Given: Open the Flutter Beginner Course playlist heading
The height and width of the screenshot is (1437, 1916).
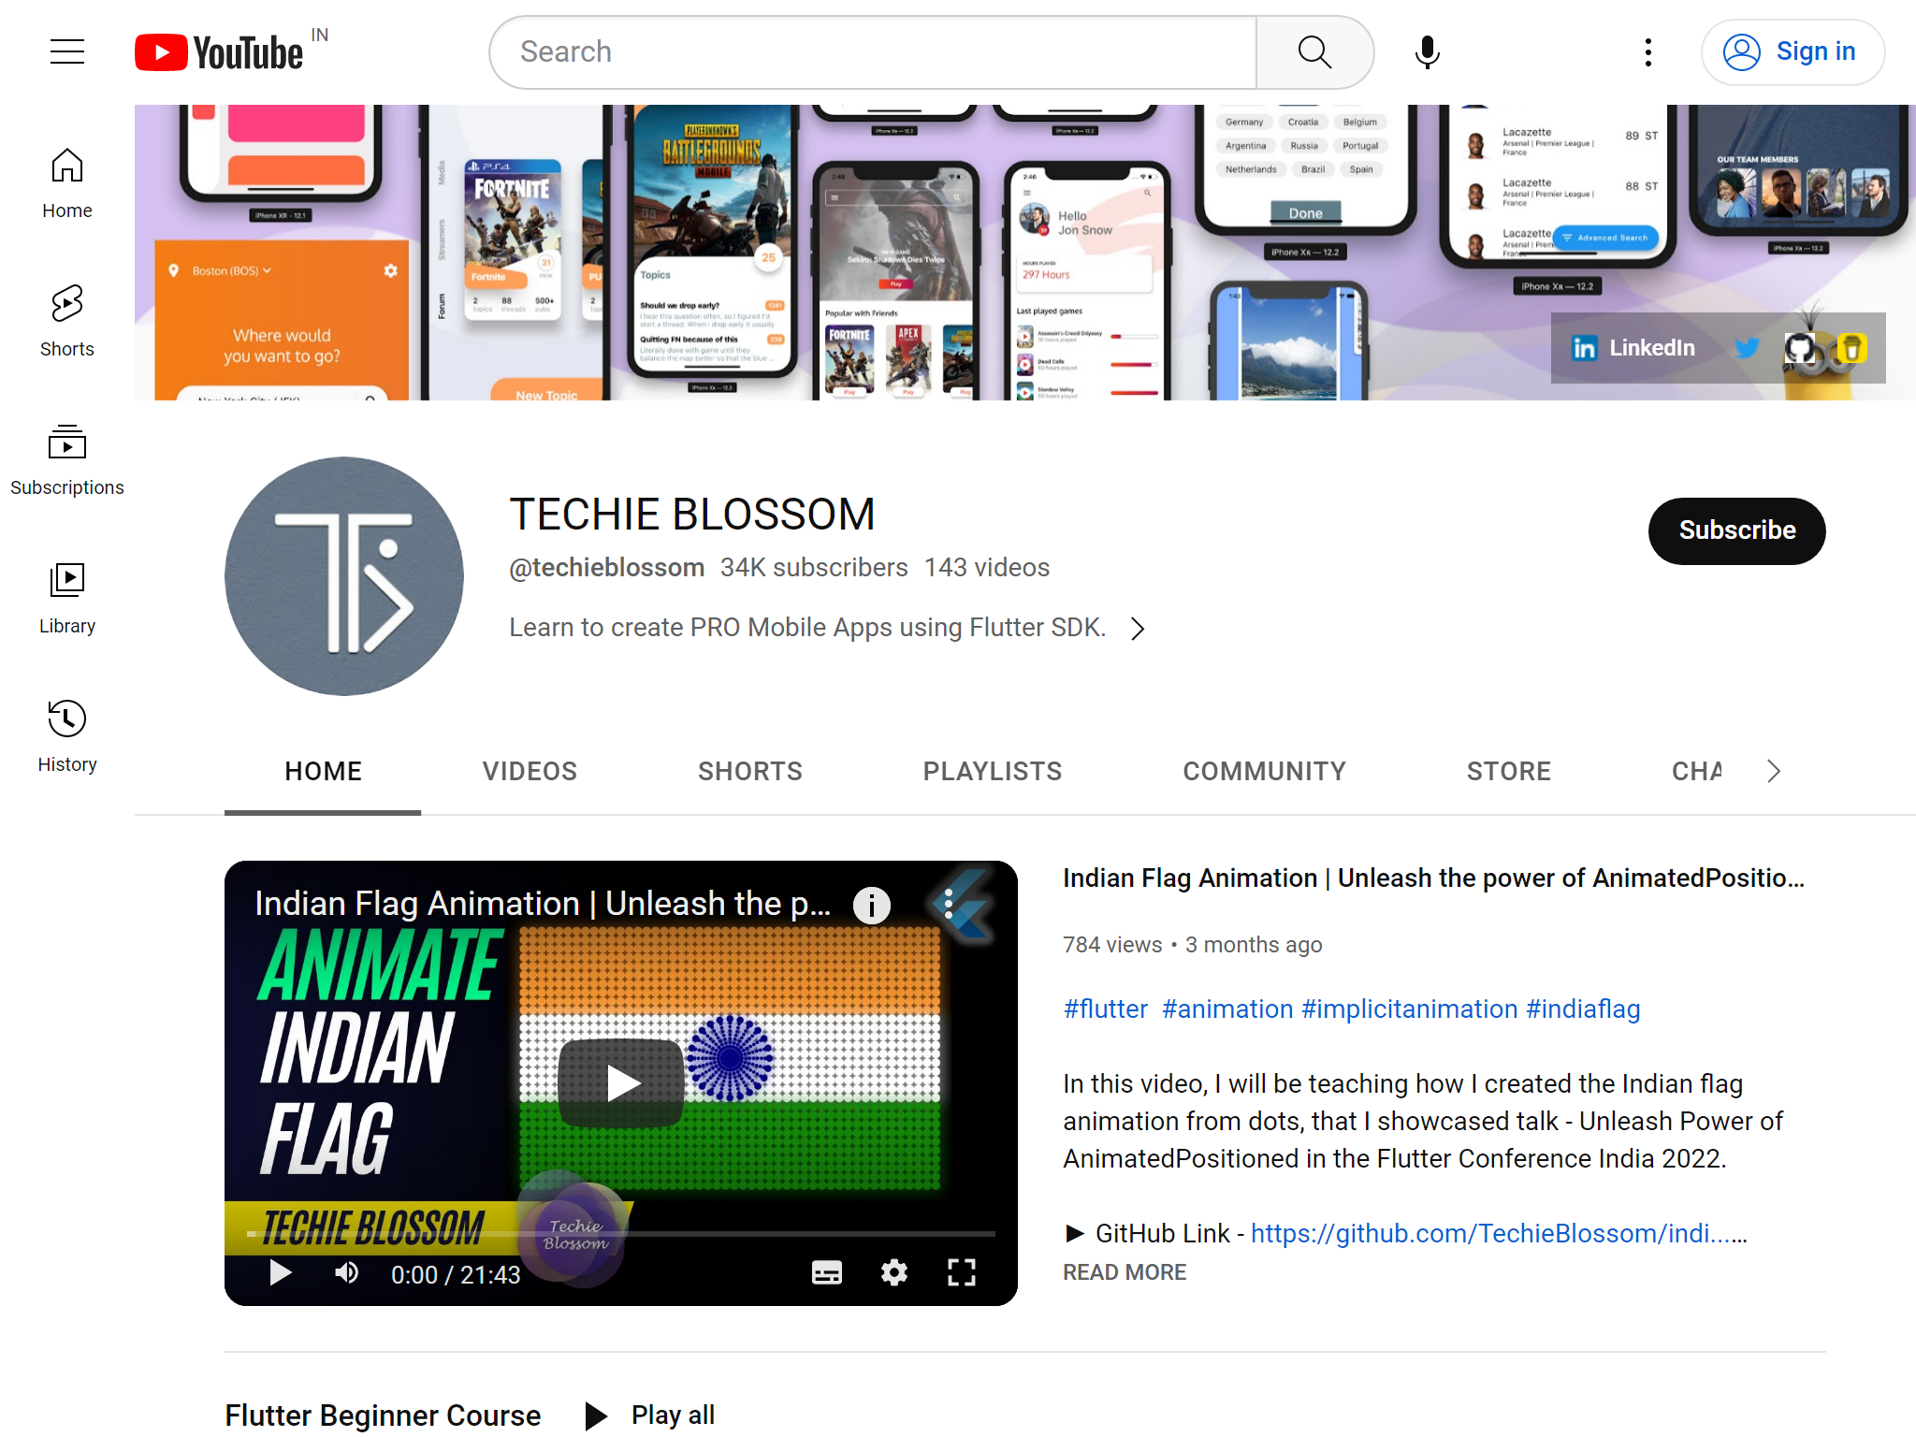Looking at the screenshot, I should coord(383,1415).
